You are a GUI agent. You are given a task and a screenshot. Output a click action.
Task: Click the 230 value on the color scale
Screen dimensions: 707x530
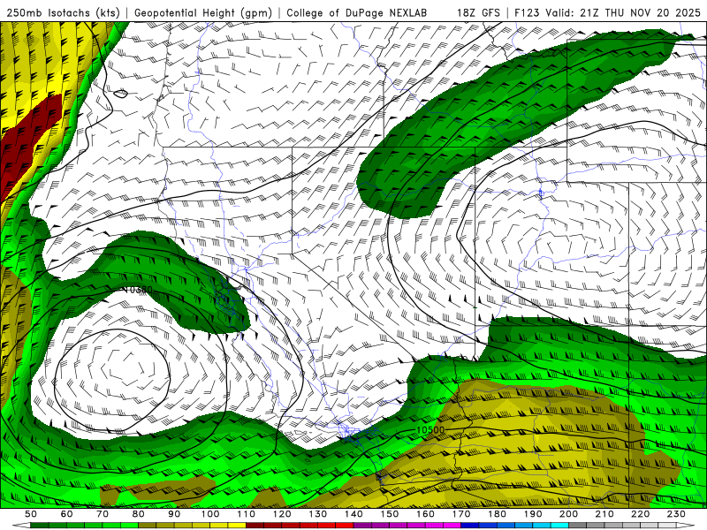(x=676, y=514)
